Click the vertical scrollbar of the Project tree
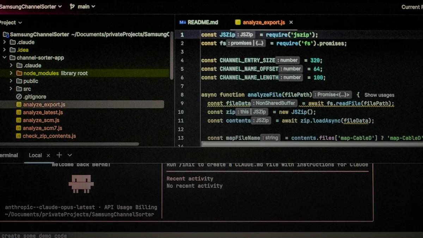 click(172, 56)
